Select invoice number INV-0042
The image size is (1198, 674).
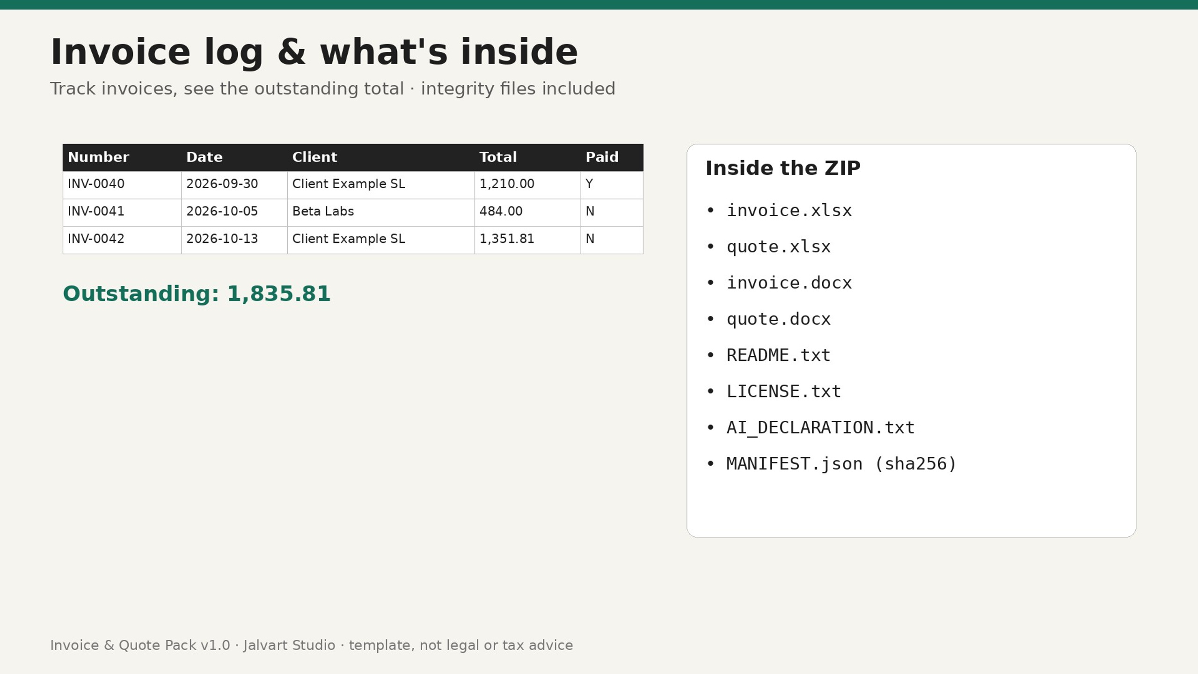coord(96,239)
